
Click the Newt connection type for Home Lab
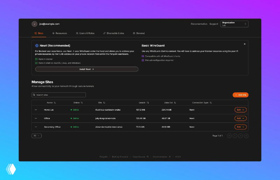[x=192, y=110]
